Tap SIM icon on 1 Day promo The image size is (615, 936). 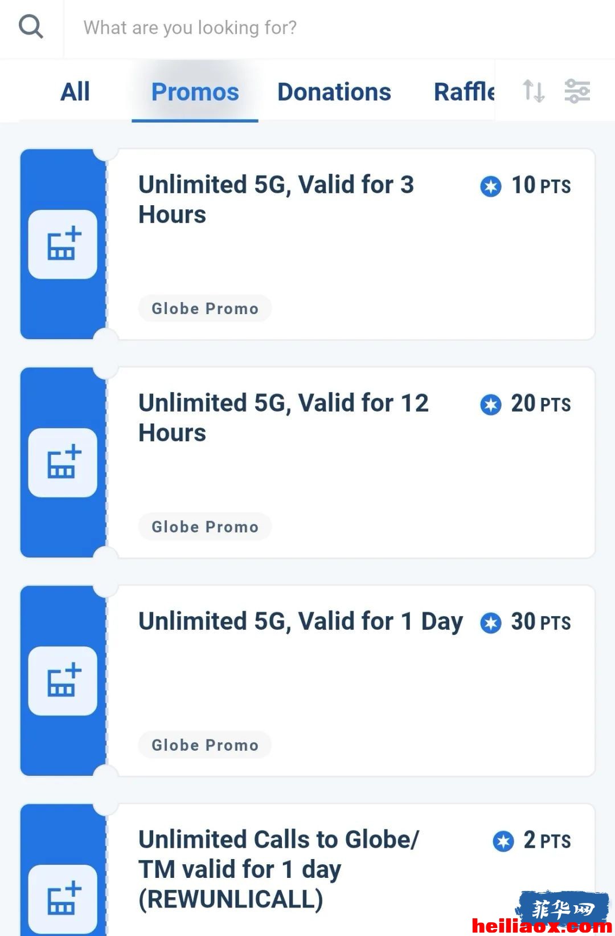pos(63,681)
